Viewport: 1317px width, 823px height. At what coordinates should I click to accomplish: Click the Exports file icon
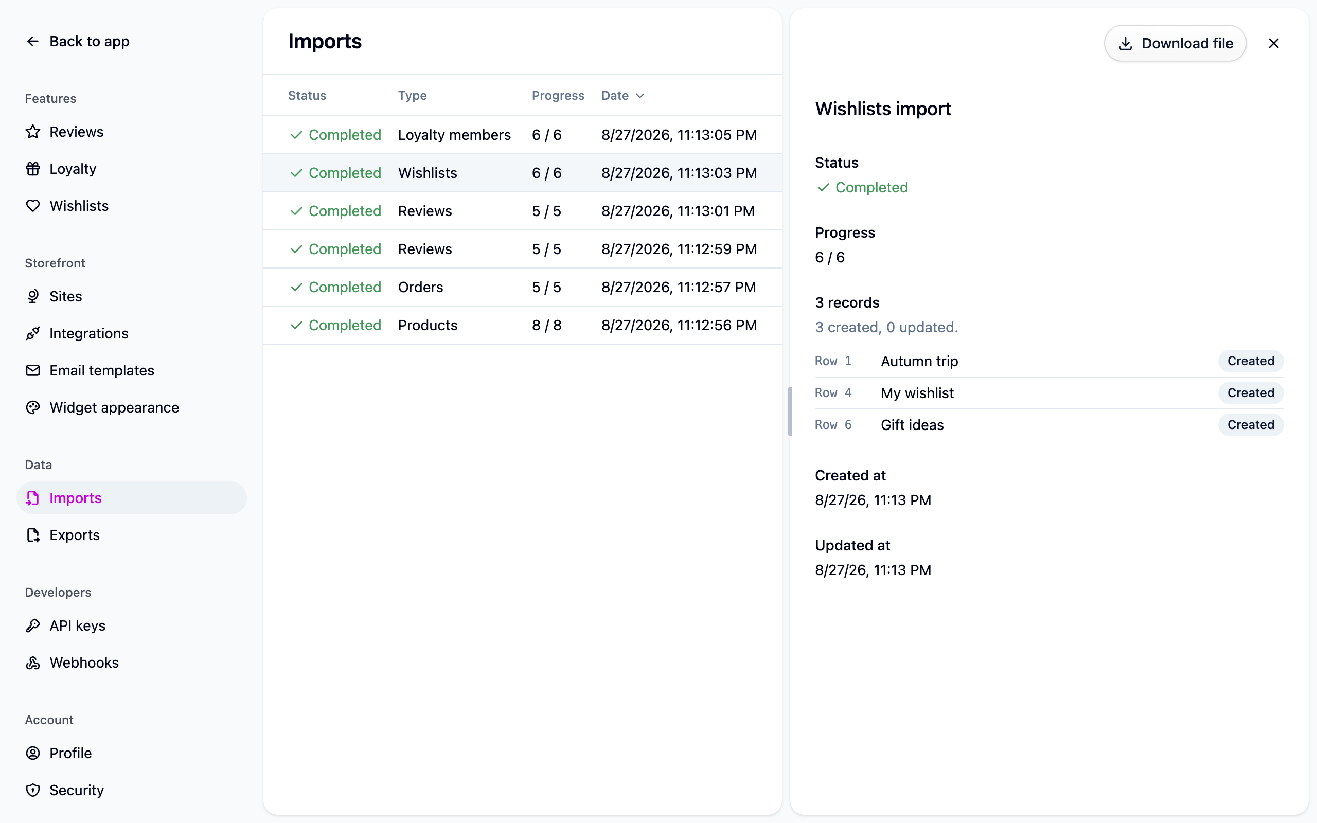click(32, 535)
